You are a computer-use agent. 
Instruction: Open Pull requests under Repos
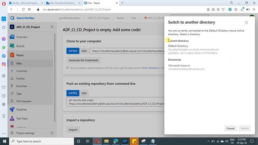24,101
